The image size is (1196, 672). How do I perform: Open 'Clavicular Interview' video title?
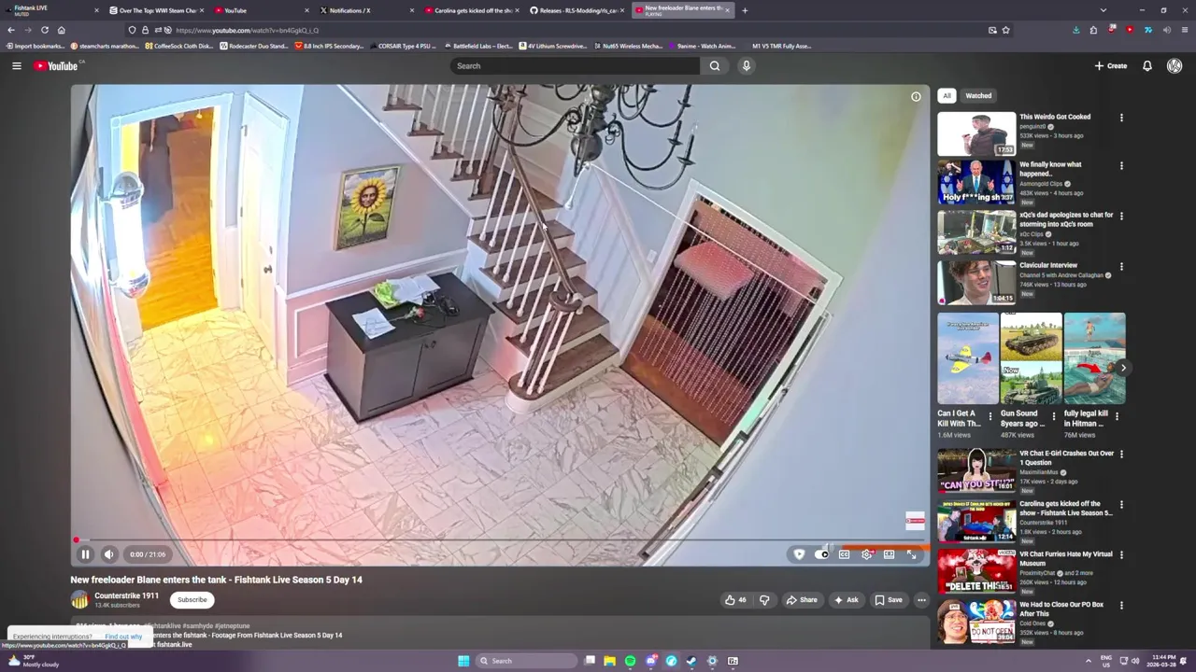coord(1048,265)
